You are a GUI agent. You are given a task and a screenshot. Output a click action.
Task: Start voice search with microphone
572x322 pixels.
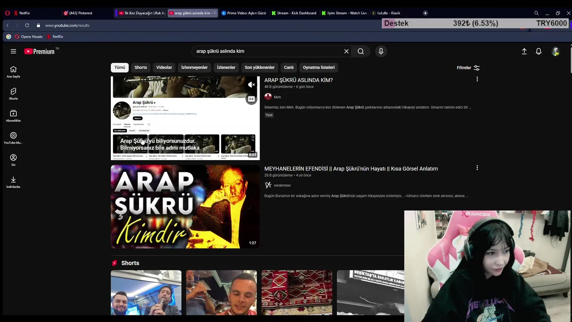(381, 51)
